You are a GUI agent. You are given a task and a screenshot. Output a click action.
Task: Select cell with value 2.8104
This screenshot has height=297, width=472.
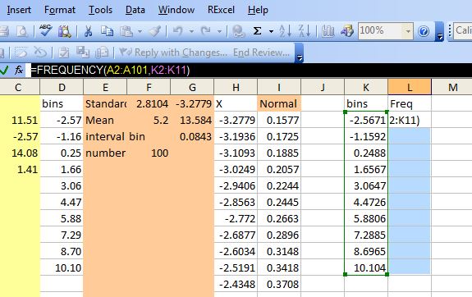[149, 104]
